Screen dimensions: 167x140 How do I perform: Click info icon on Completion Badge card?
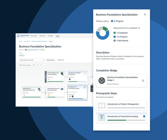[x=143, y=81]
